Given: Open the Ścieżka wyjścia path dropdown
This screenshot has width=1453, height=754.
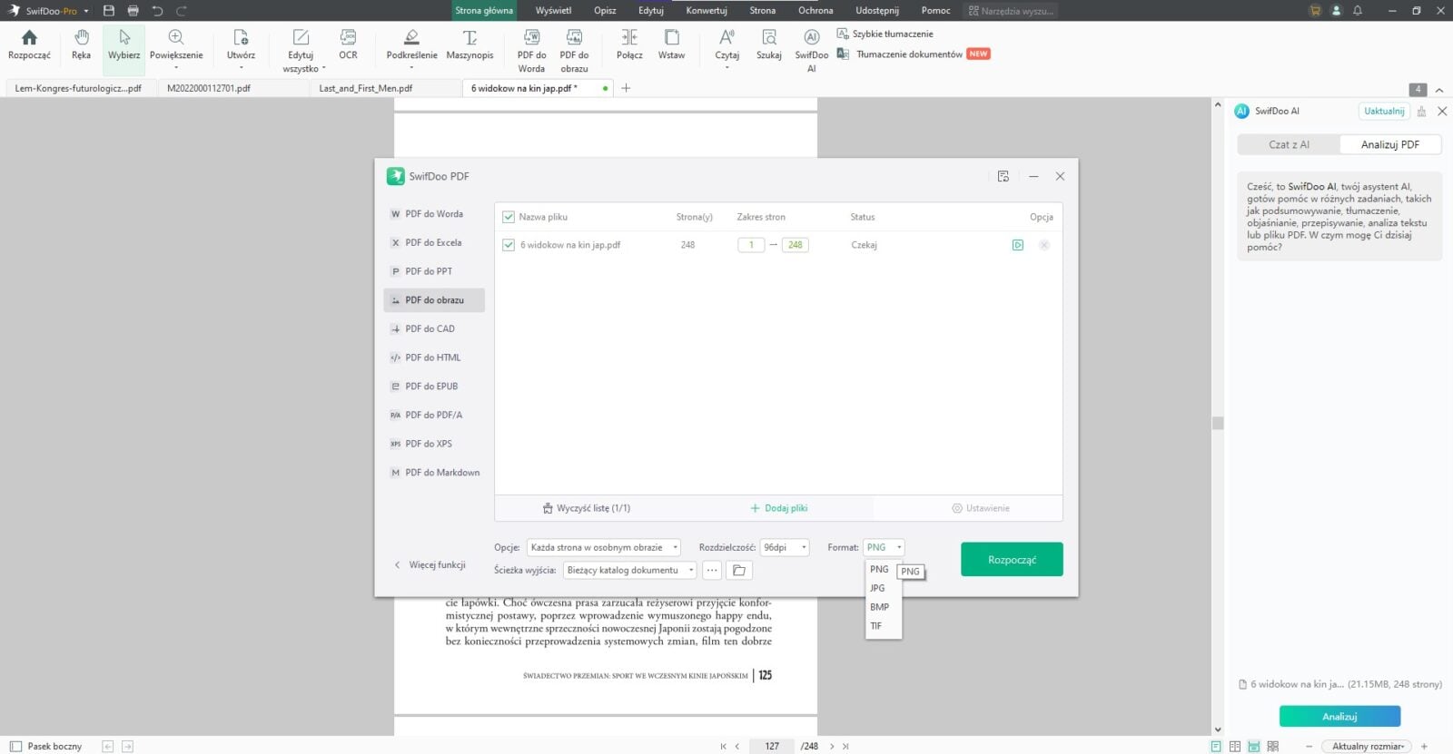Looking at the screenshot, I should click(x=629, y=571).
